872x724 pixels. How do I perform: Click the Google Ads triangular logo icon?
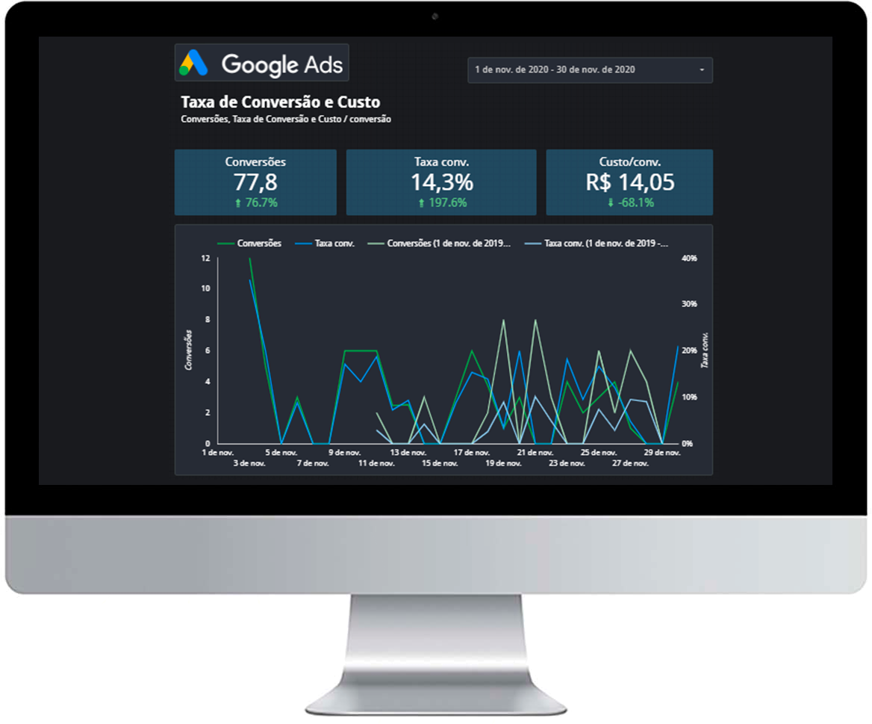pos(194,63)
